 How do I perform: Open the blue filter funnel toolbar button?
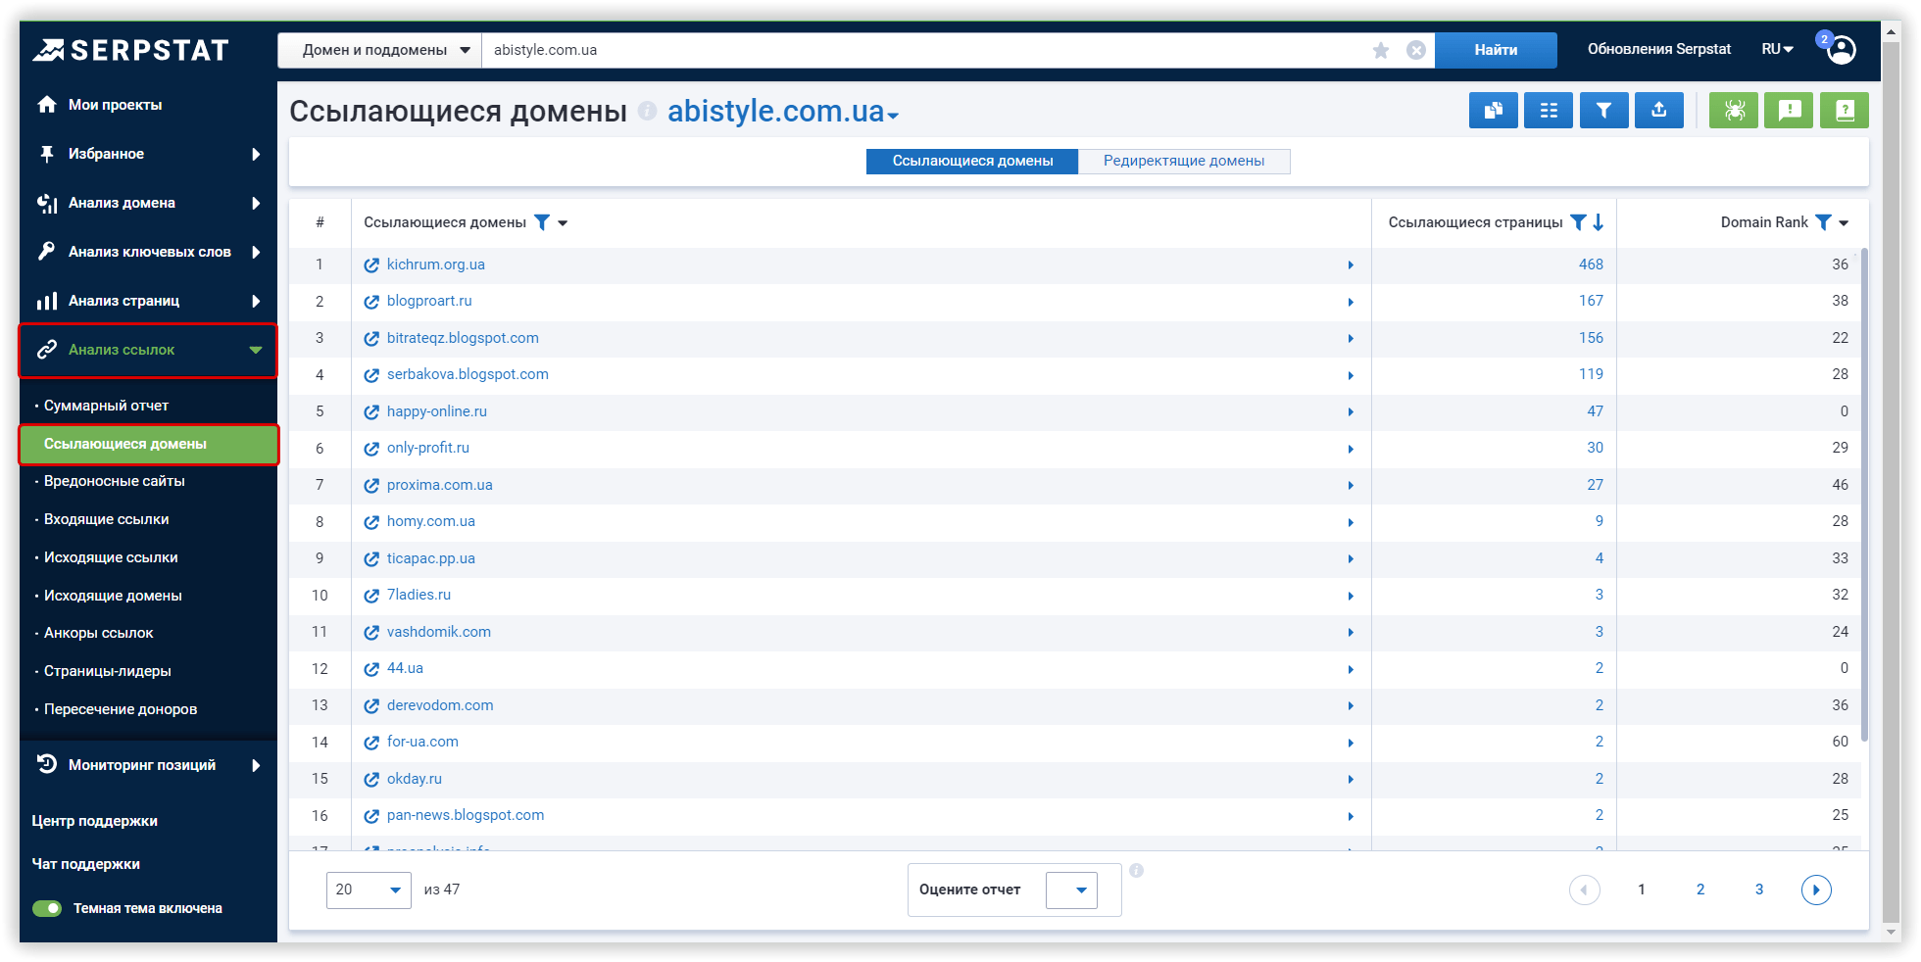tap(1603, 111)
